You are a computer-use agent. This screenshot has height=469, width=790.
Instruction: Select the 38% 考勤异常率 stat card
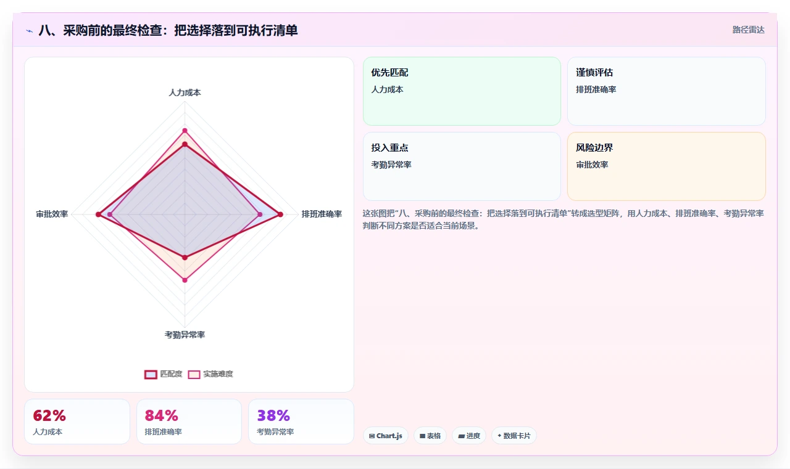301,422
